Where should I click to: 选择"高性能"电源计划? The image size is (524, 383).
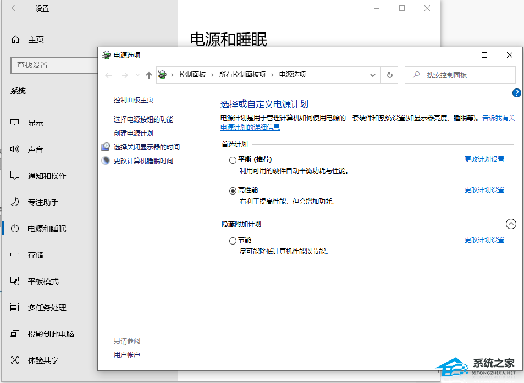(x=233, y=190)
